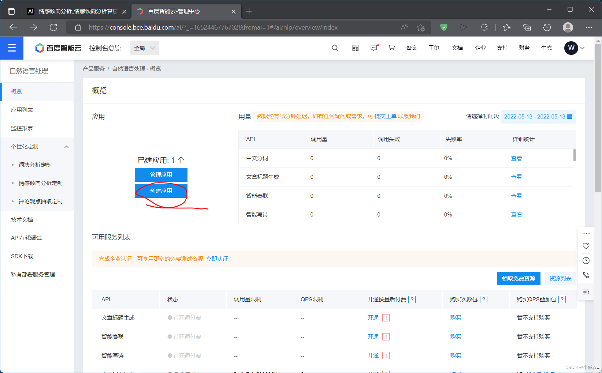View details for 中文分词 row
This screenshot has height=373, width=602.
tap(516, 158)
